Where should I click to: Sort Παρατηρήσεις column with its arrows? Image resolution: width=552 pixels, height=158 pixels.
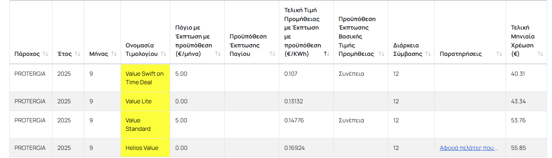click(x=499, y=54)
